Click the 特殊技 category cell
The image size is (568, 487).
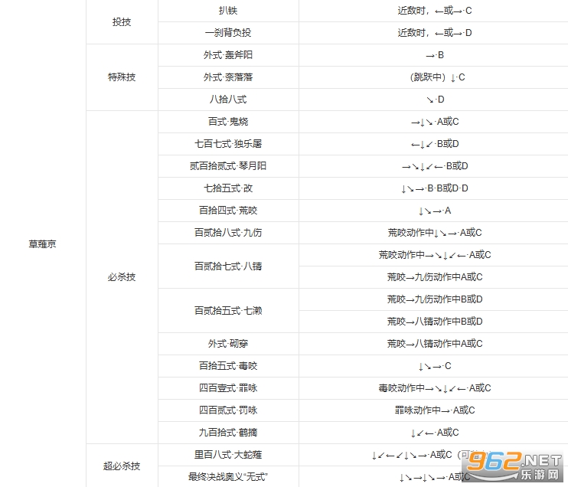point(122,77)
